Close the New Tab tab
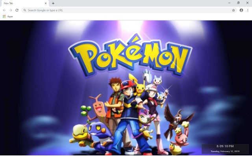The height and width of the screenshot is (157, 252). pos(46,3)
